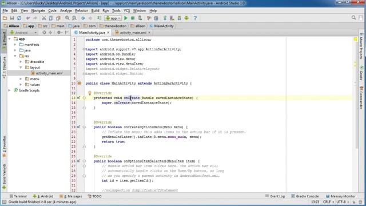Open the VCS menu
The image size is (366, 206).
click(x=127, y=11)
